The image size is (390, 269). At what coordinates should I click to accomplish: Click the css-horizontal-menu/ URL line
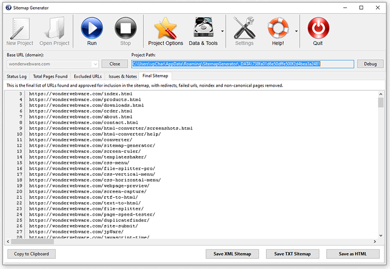tap(95, 180)
